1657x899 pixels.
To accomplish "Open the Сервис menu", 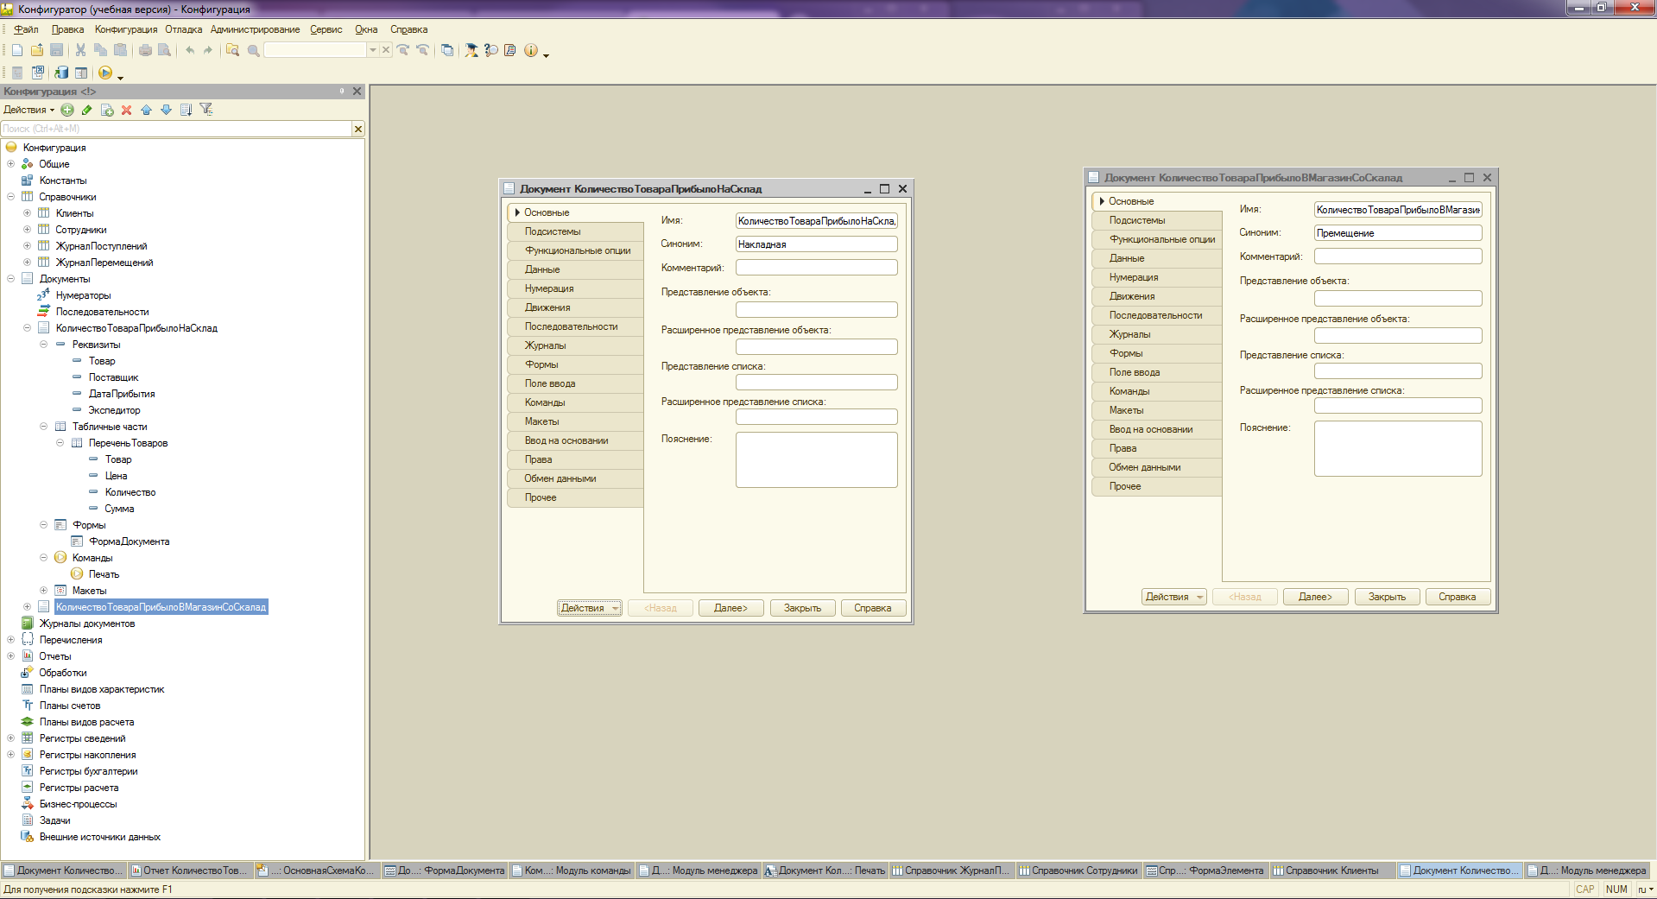I will pos(326,29).
